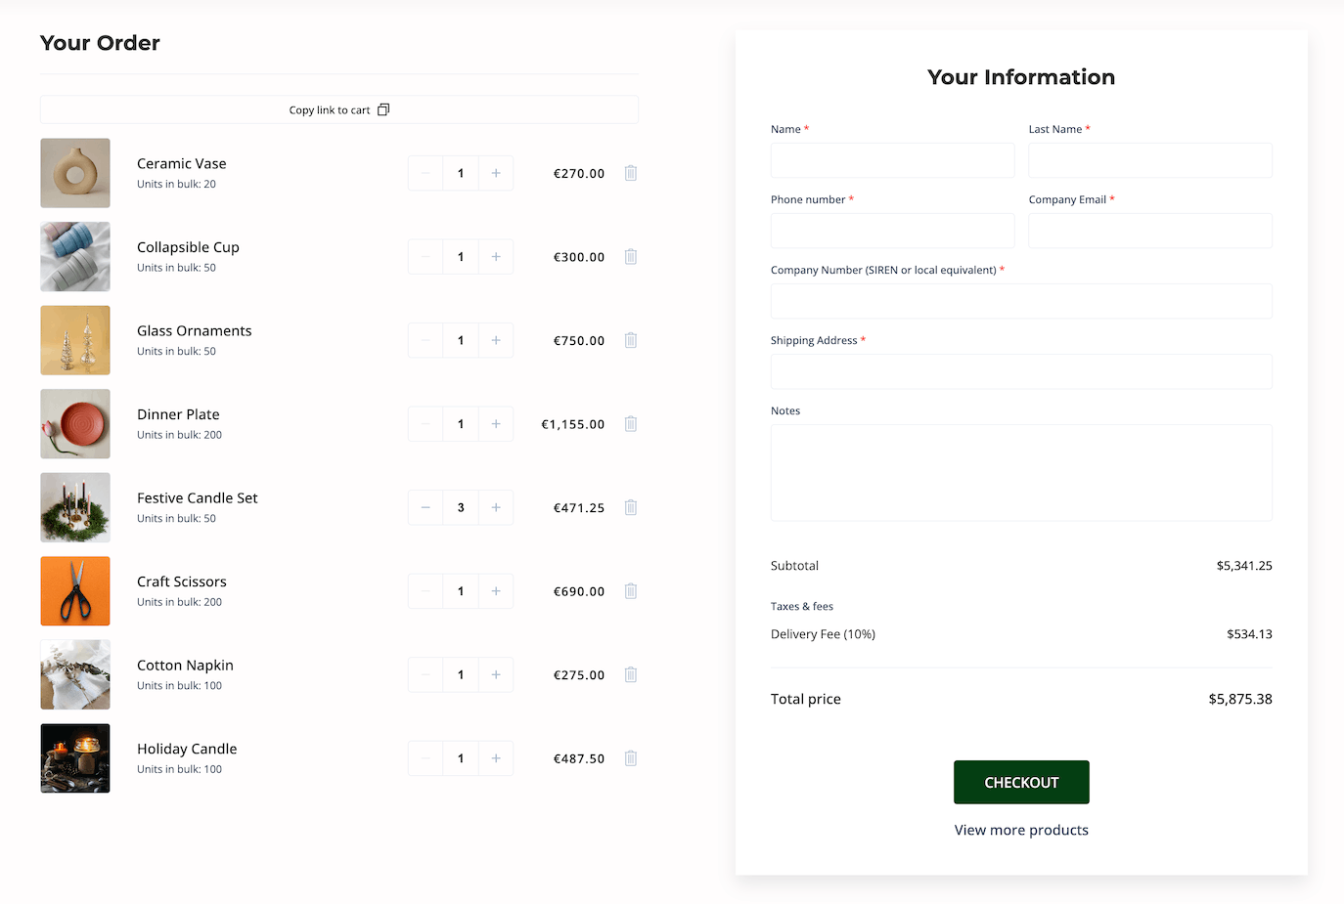
Task: Click the Collapsible Cup product name
Action: 188,247
